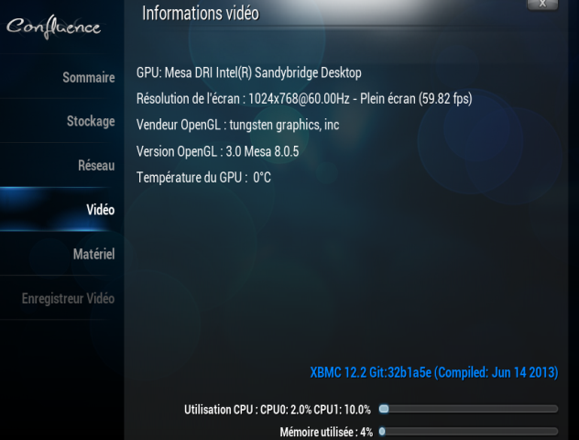The image size is (579, 440).
Task: Select the Version OpenGL 3.0 Mesa line
Action: click(x=217, y=151)
